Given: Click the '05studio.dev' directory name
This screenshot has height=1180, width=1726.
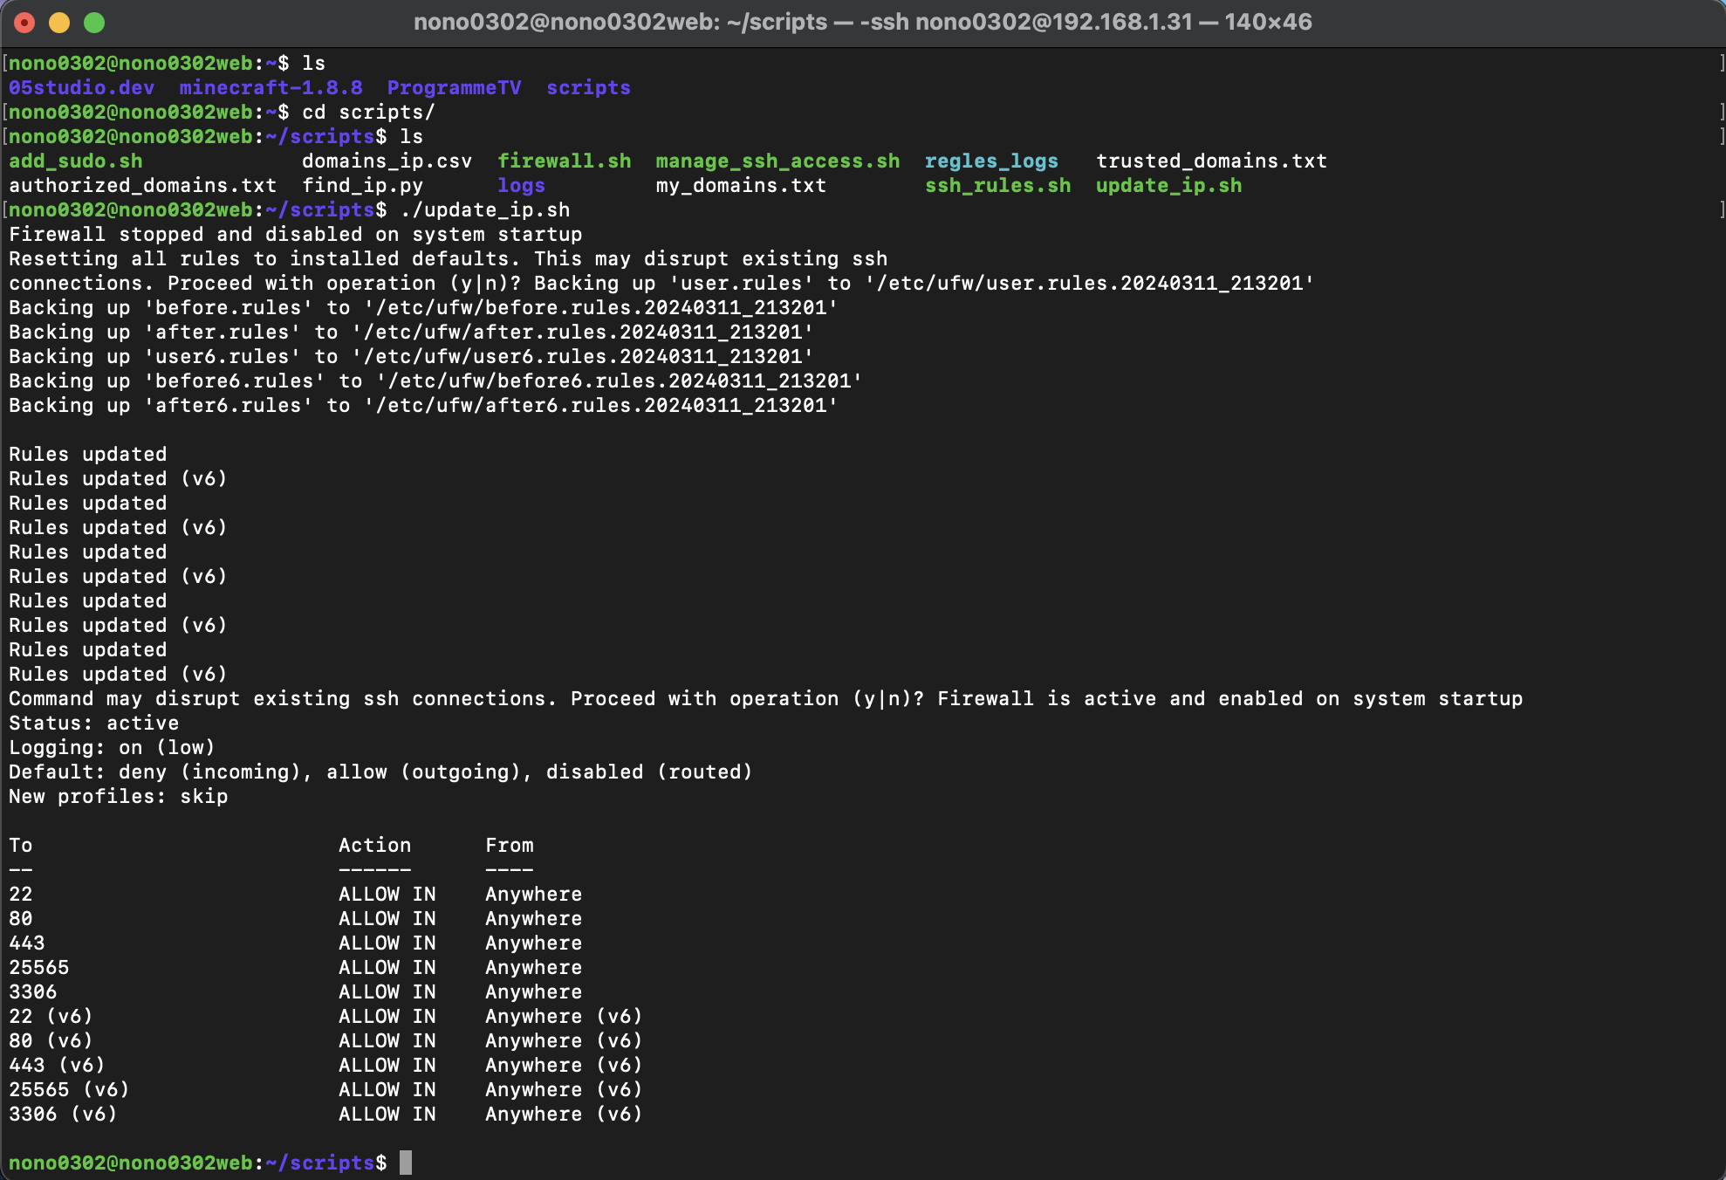Looking at the screenshot, I should [82, 87].
